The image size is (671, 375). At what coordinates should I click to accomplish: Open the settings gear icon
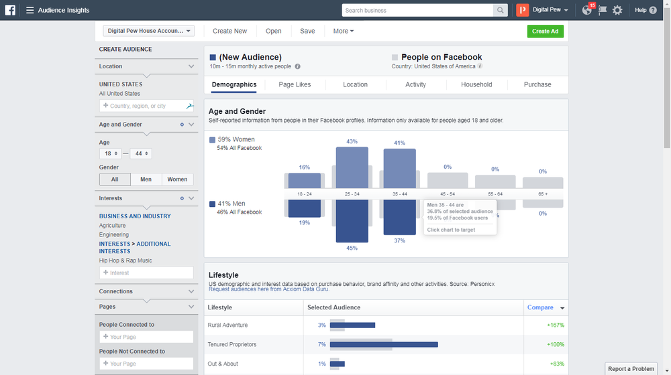coord(617,10)
